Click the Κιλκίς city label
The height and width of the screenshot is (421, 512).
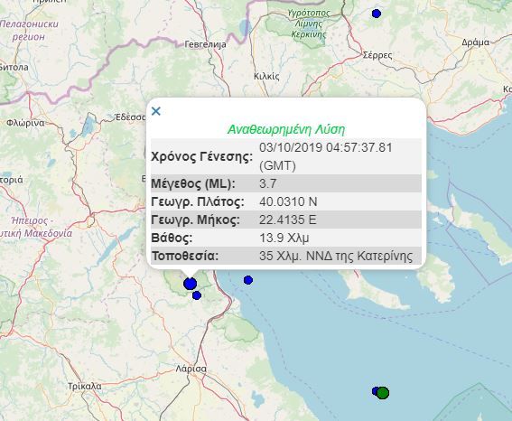(x=266, y=77)
